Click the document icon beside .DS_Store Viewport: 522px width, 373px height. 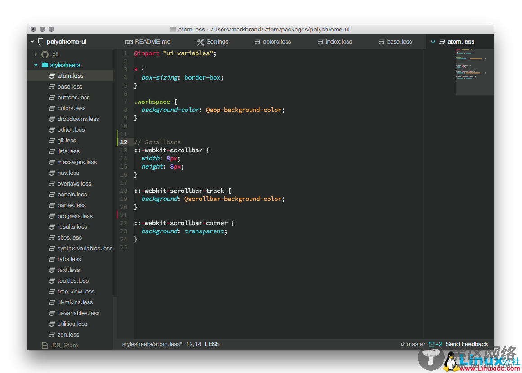[x=45, y=346]
